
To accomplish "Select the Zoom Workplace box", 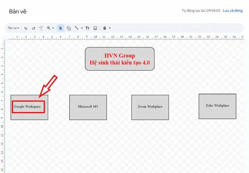I will [150, 107].
